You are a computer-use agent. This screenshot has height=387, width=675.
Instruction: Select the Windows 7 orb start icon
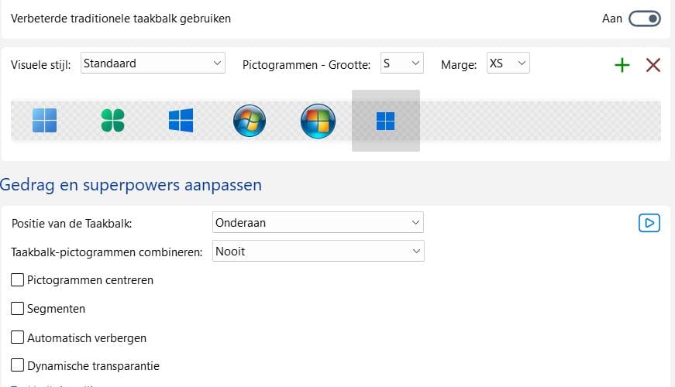click(250, 121)
